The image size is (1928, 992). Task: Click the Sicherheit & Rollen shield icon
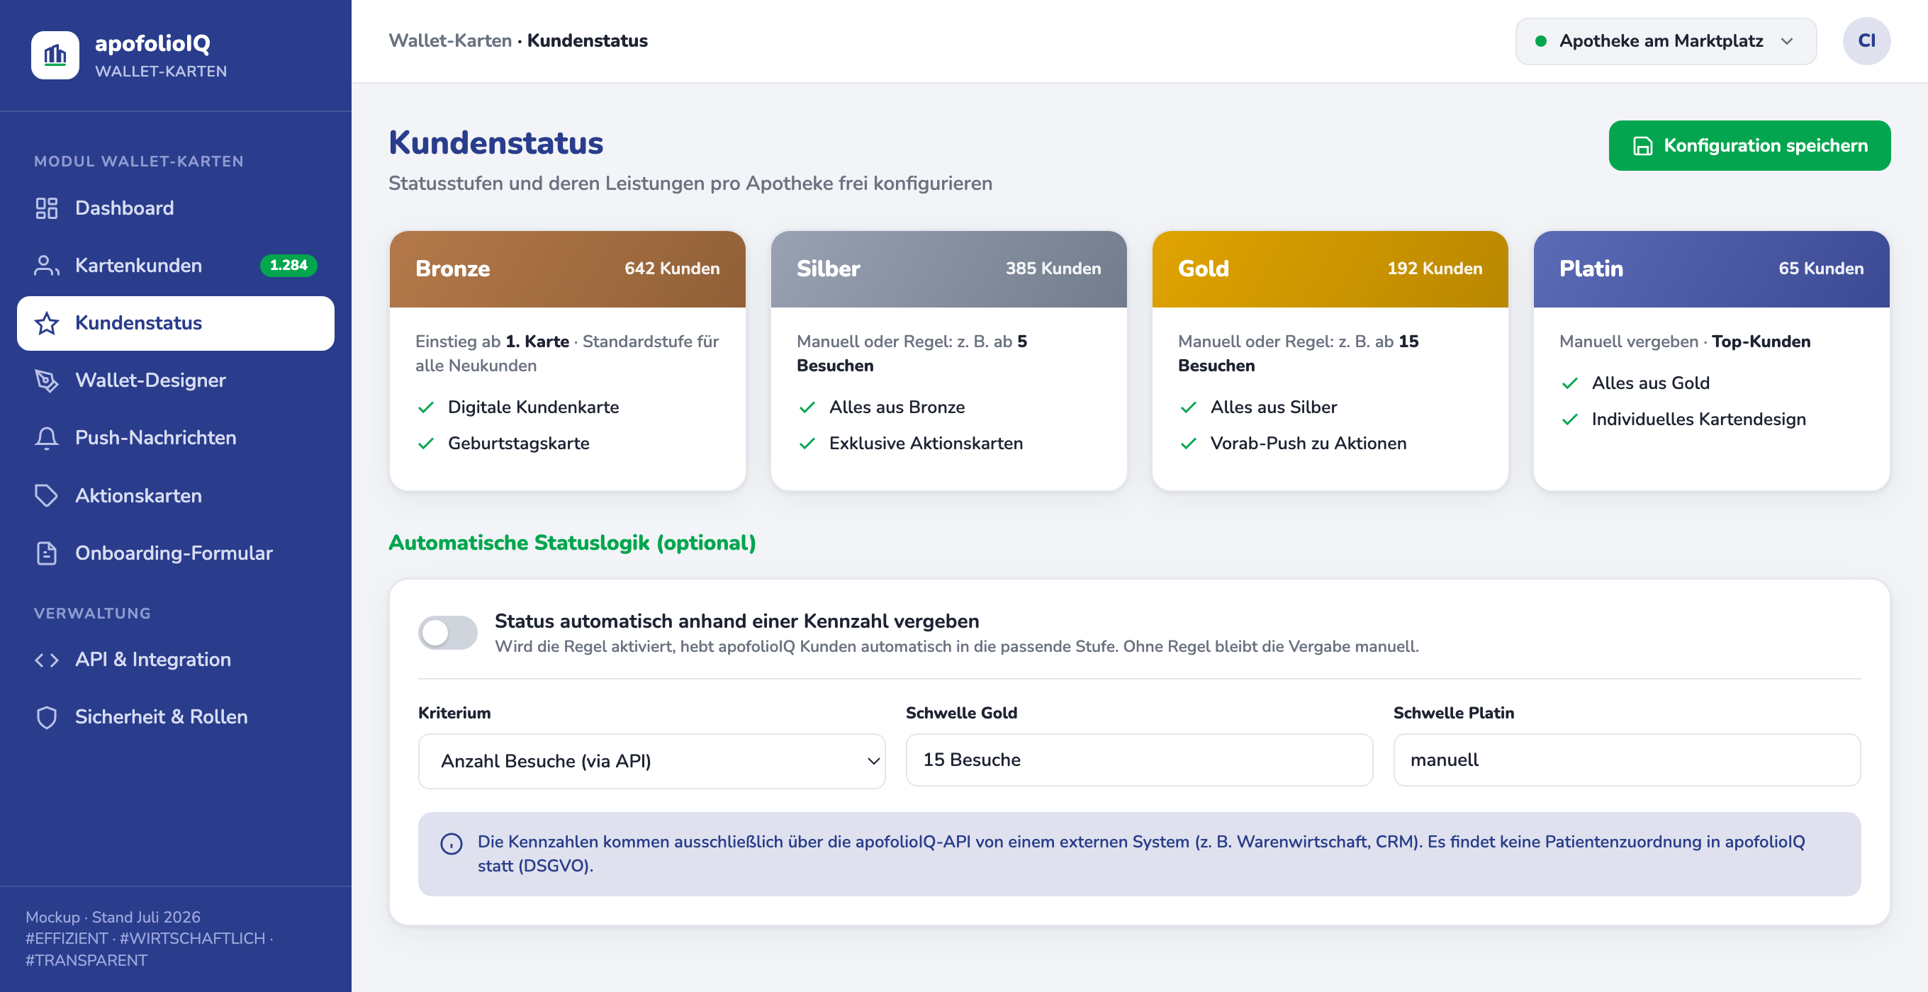point(46,716)
